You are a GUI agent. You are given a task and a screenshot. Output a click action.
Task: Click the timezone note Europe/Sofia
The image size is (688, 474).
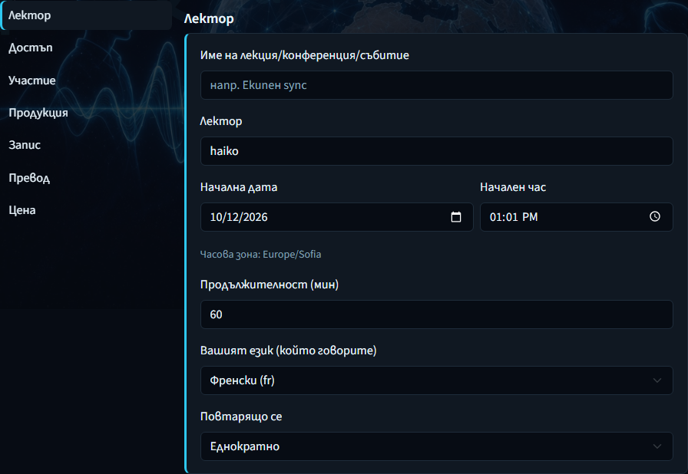point(260,255)
